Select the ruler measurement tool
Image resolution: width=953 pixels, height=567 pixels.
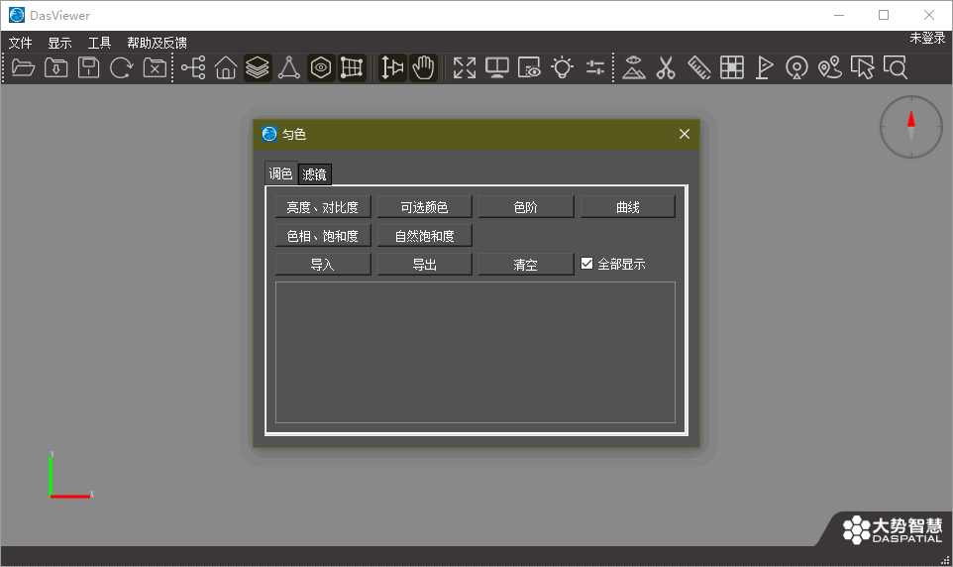pyautogui.click(x=699, y=67)
